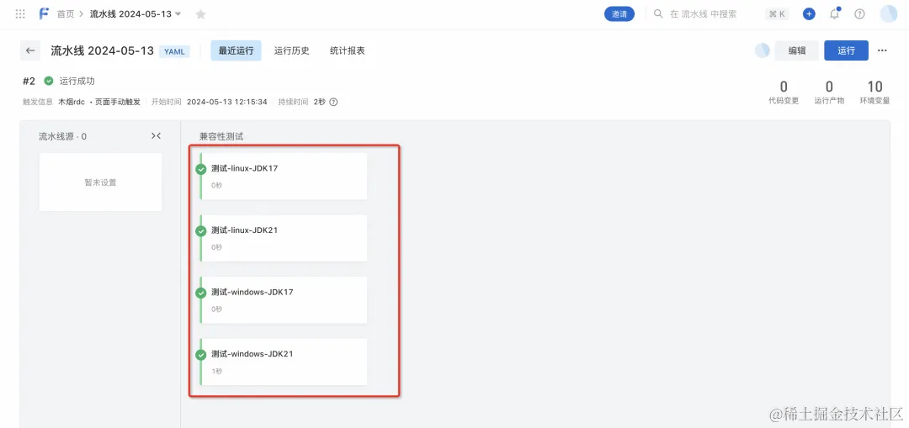Click the blue plus create icon
Image resolution: width=909 pixels, height=428 pixels.
pyautogui.click(x=810, y=14)
